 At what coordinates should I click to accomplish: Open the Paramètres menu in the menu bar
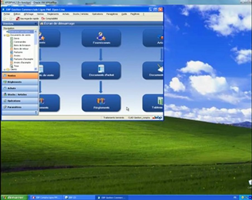tap(112, 14)
